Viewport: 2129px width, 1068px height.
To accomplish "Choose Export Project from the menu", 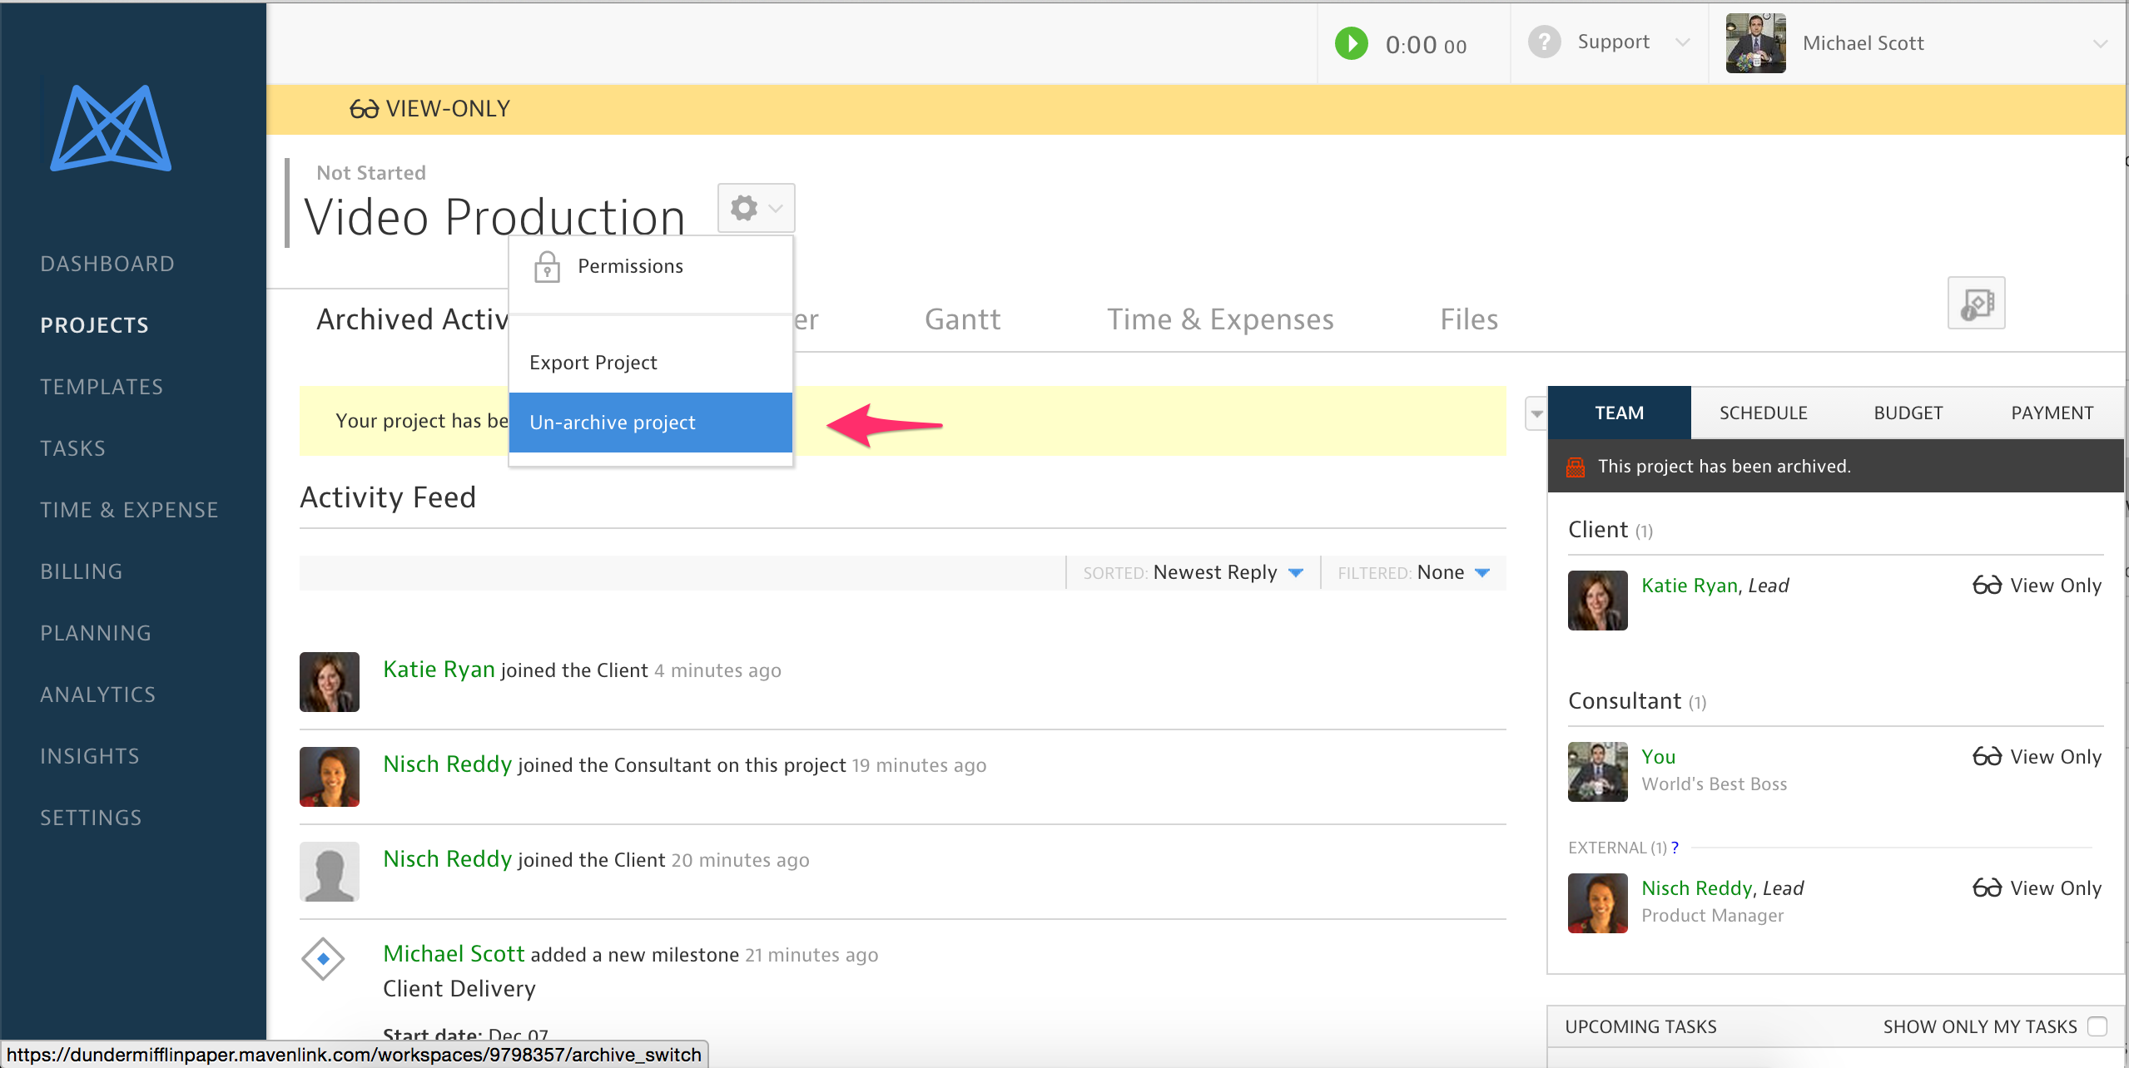I will tap(593, 363).
